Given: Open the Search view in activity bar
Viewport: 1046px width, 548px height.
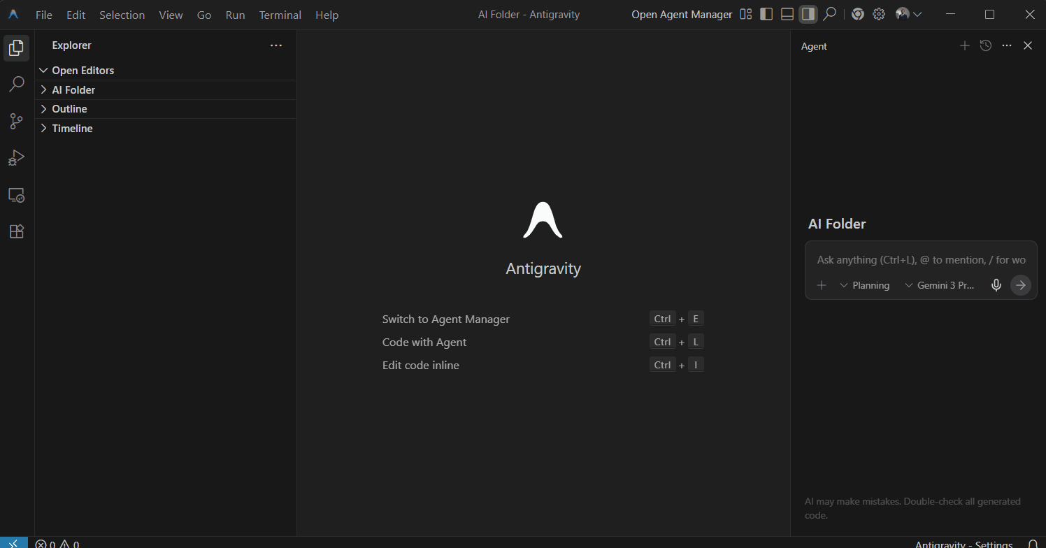Looking at the screenshot, I should coord(17,85).
